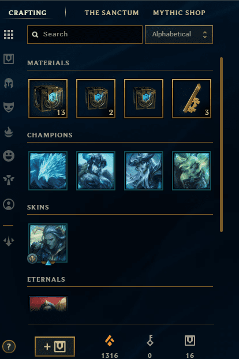Select the ward skins filter icon
Screen dimensions: 239x359
(x=9, y=180)
